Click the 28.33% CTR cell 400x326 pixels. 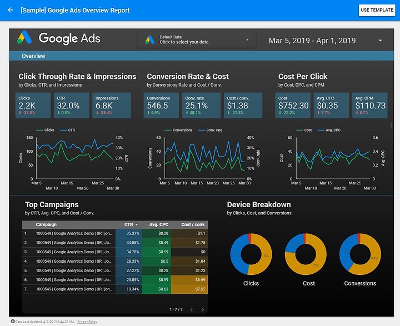click(x=129, y=261)
